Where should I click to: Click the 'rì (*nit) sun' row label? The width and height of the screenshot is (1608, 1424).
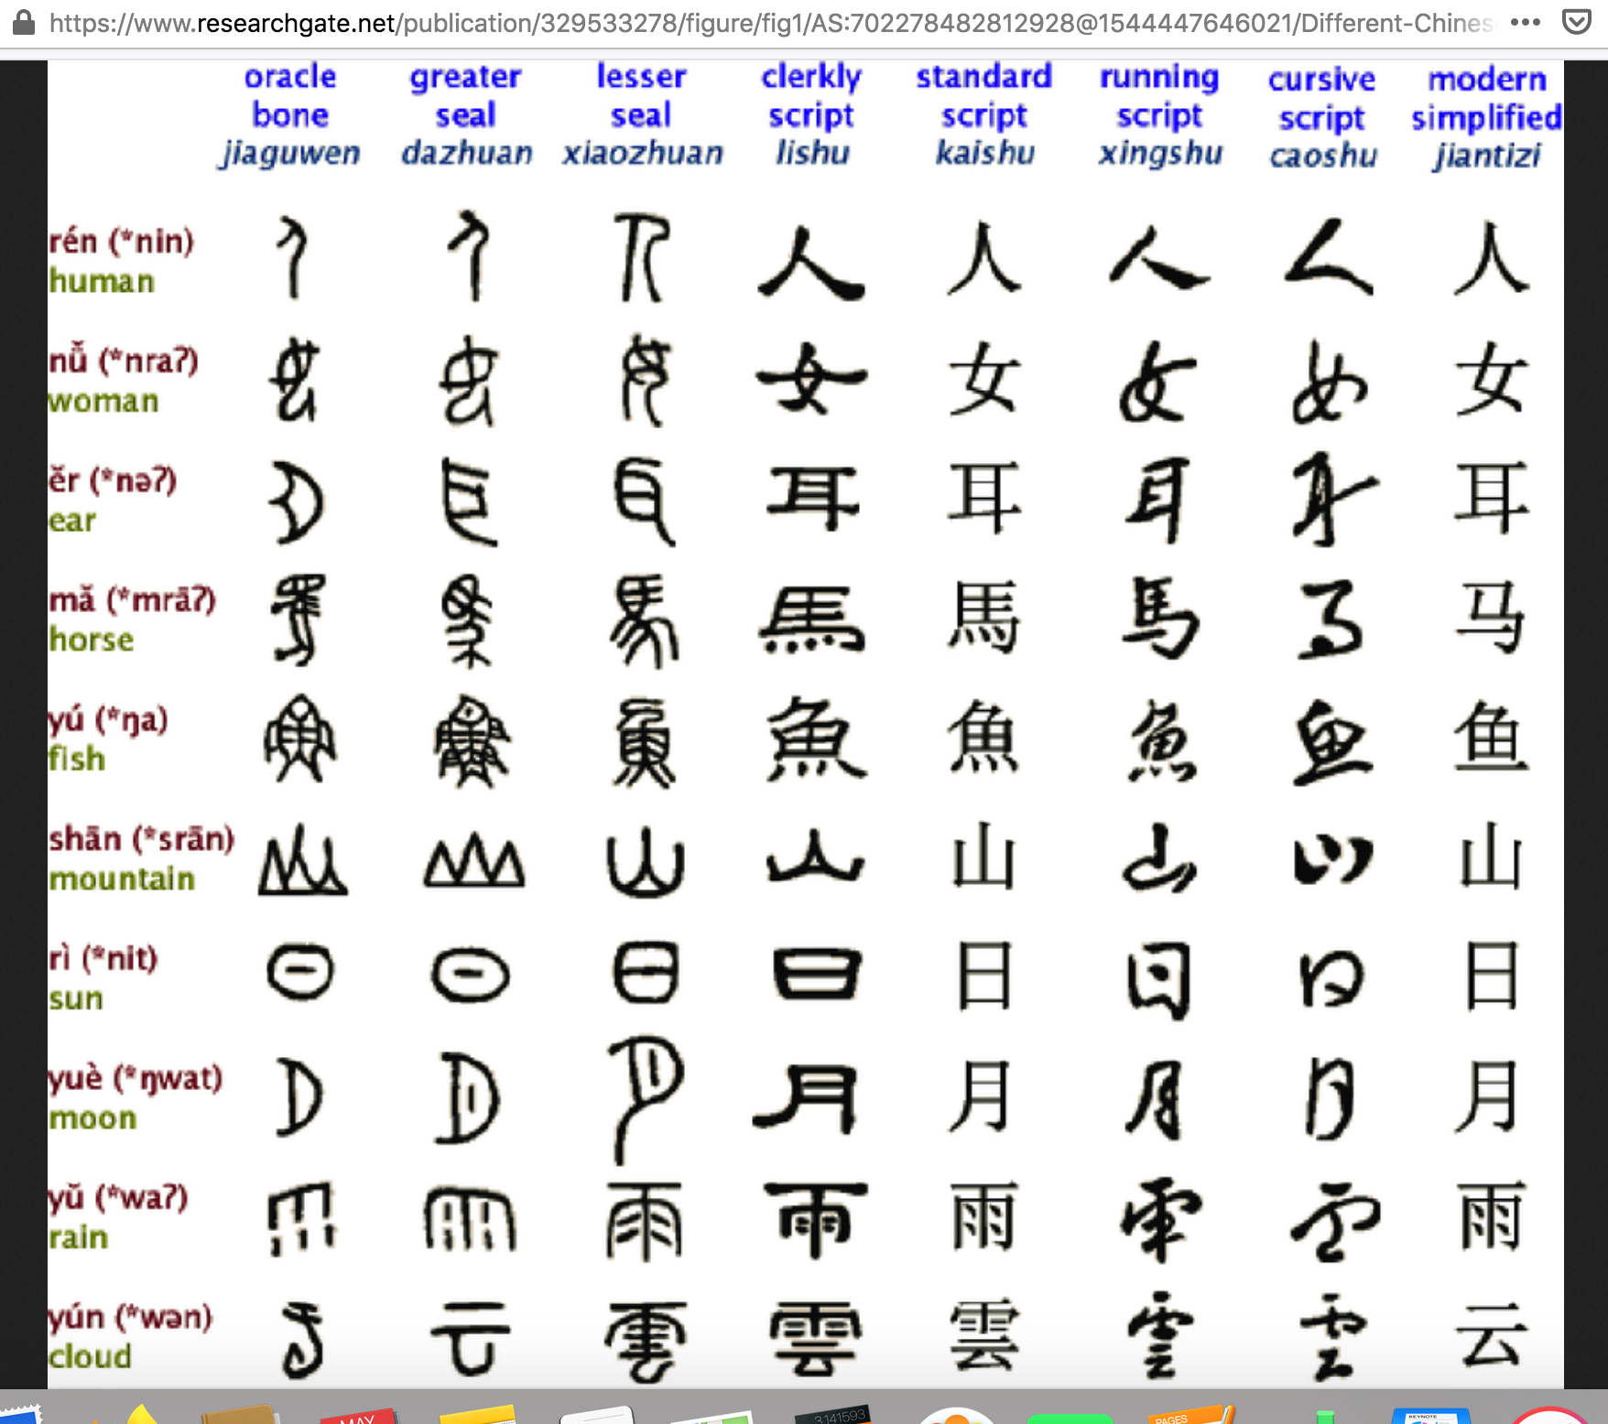tap(103, 978)
